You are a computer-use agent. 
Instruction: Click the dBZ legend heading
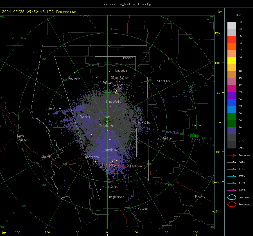pos(238,15)
